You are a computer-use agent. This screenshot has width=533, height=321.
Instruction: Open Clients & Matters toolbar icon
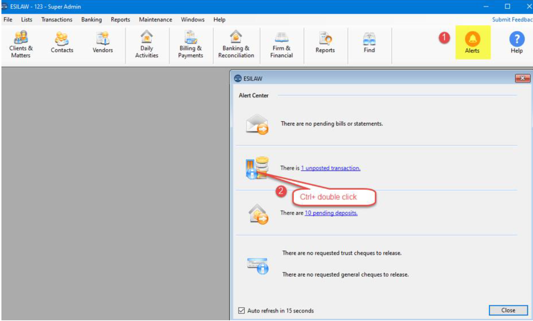tap(21, 44)
